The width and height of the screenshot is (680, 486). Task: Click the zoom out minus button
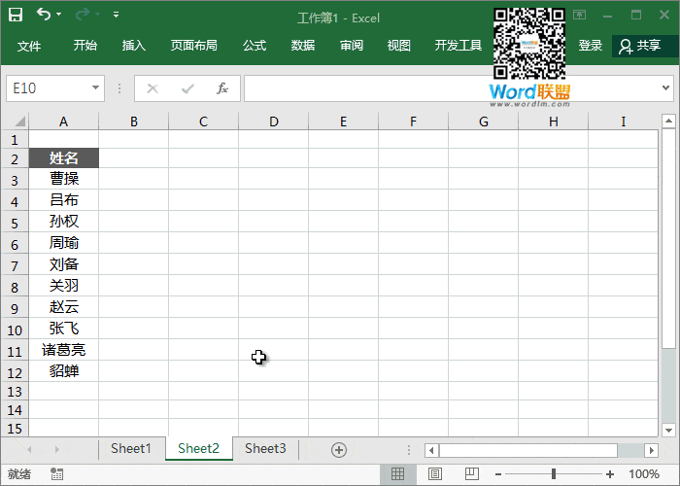(498, 474)
